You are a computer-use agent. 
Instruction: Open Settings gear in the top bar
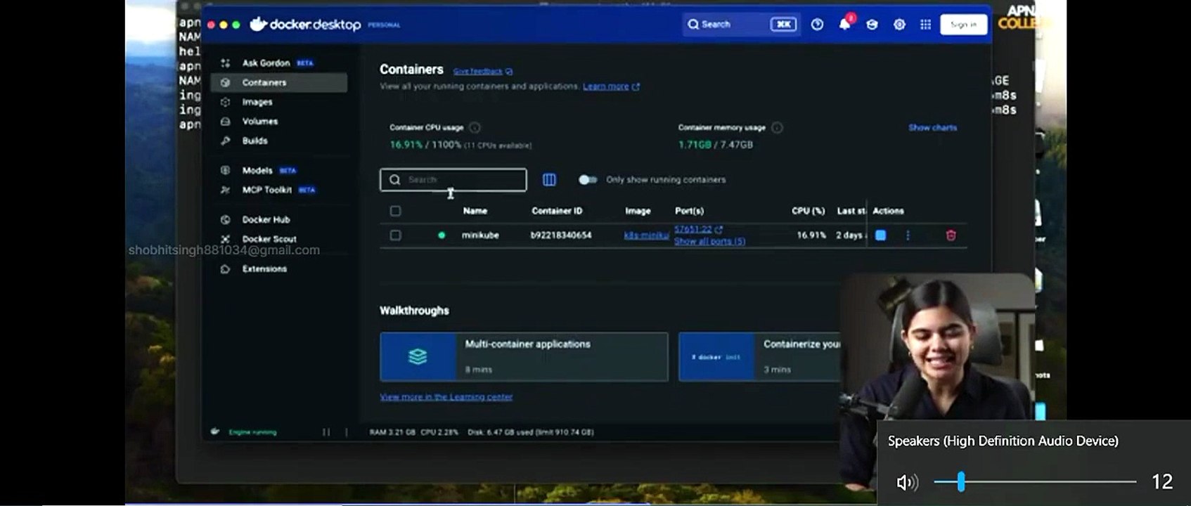[x=899, y=25]
